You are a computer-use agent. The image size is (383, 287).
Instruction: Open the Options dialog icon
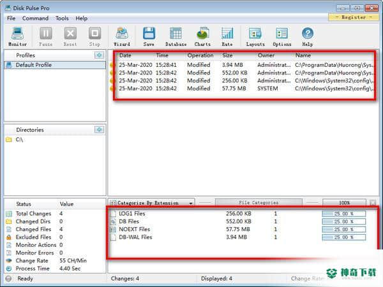coord(282,36)
